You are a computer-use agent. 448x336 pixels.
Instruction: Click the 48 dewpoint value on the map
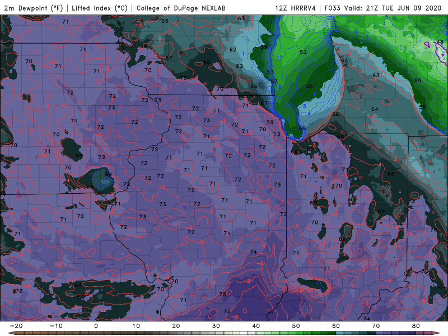tap(440, 42)
